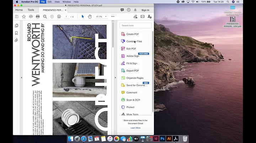
Task: Open the attachments paperclip panel
Action: point(16,40)
